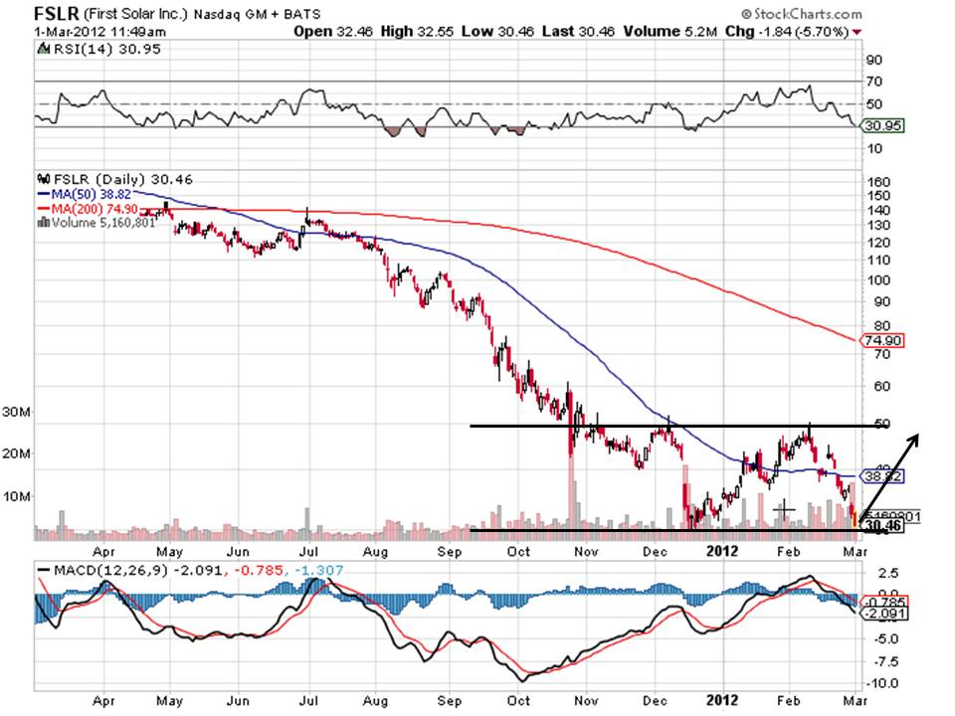Click the red down triangle after the Chg value
955x716 pixels.
tap(858, 32)
